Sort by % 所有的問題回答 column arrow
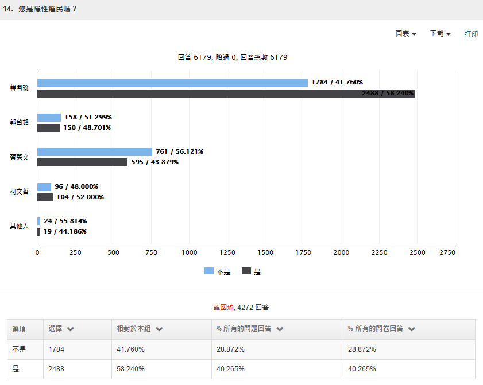 pos(280,329)
